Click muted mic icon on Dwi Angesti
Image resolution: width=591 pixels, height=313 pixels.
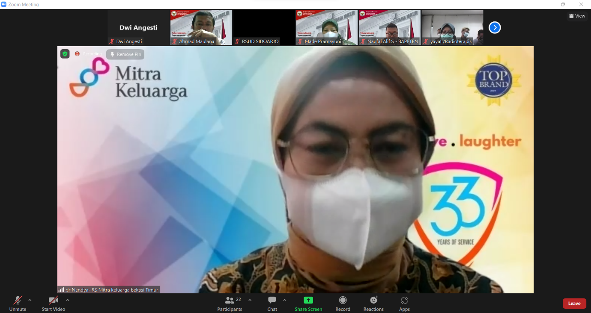click(x=112, y=41)
